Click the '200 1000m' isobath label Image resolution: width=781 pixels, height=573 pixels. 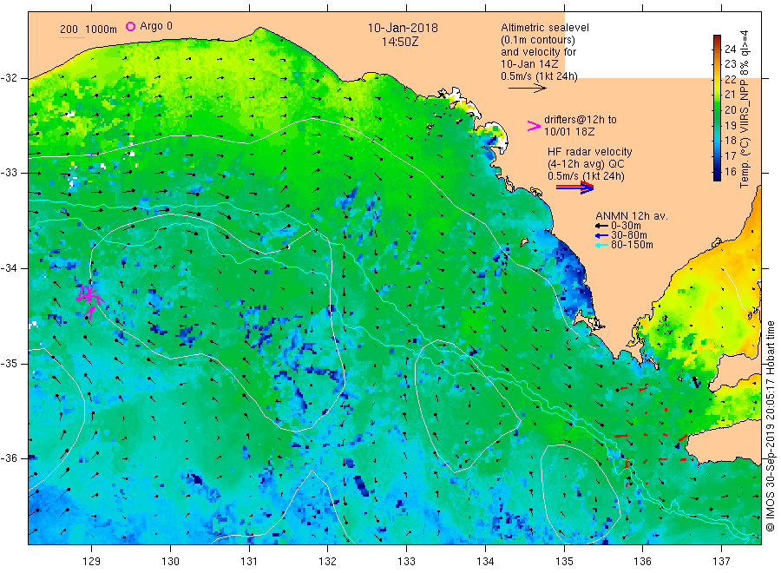pyautogui.click(x=89, y=30)
